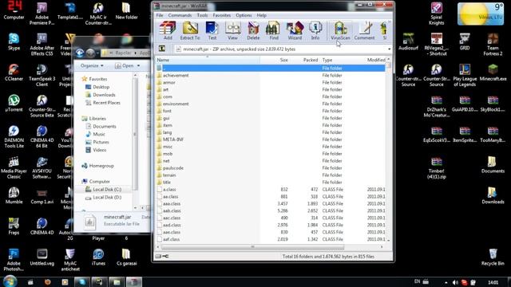
Task: Select the aad.class file row
Action: (270, 225)
